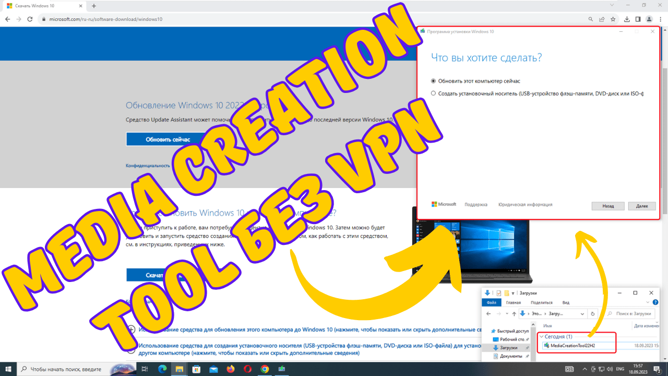Click the 'Далее' button in setup
Image resolution: width=668 pixels, height=376 pixels.
click(x=642, y=206)
